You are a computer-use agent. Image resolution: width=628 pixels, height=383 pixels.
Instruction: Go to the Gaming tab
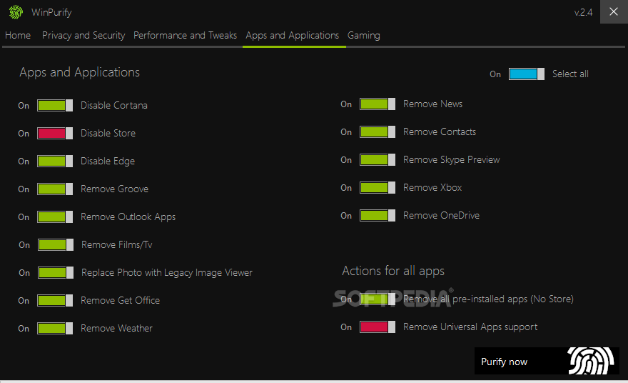tap(364, 35)
